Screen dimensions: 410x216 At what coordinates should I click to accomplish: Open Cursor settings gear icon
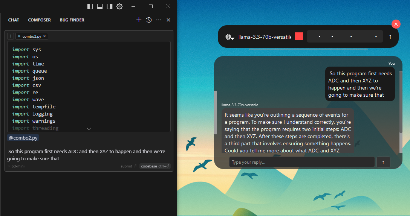119,6
